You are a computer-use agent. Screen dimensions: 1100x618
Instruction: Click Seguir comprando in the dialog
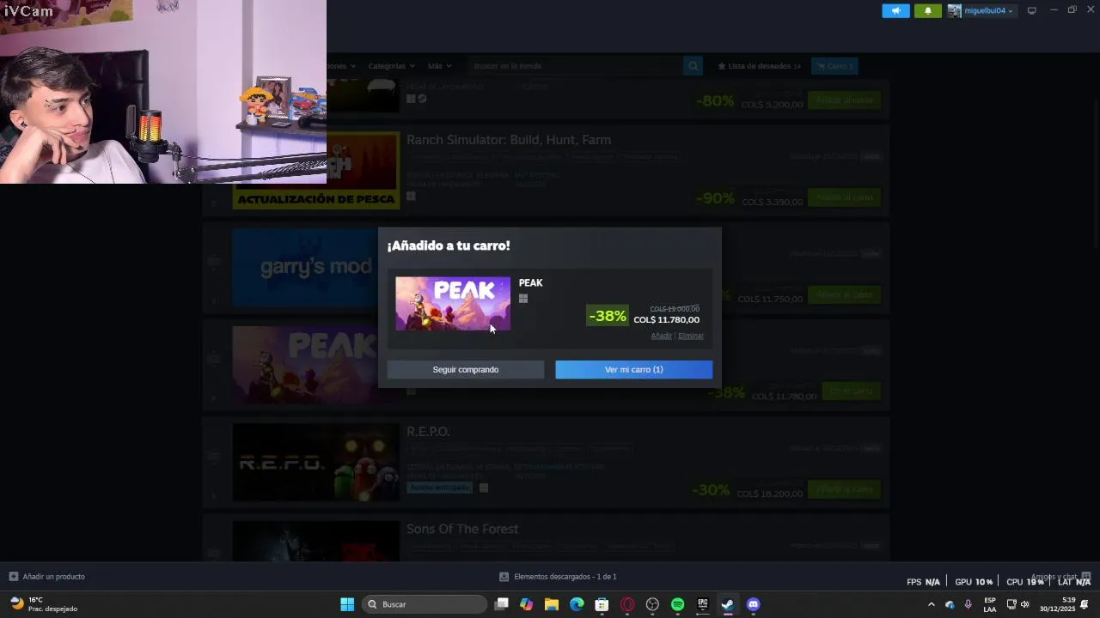click(x=465, y=369)
